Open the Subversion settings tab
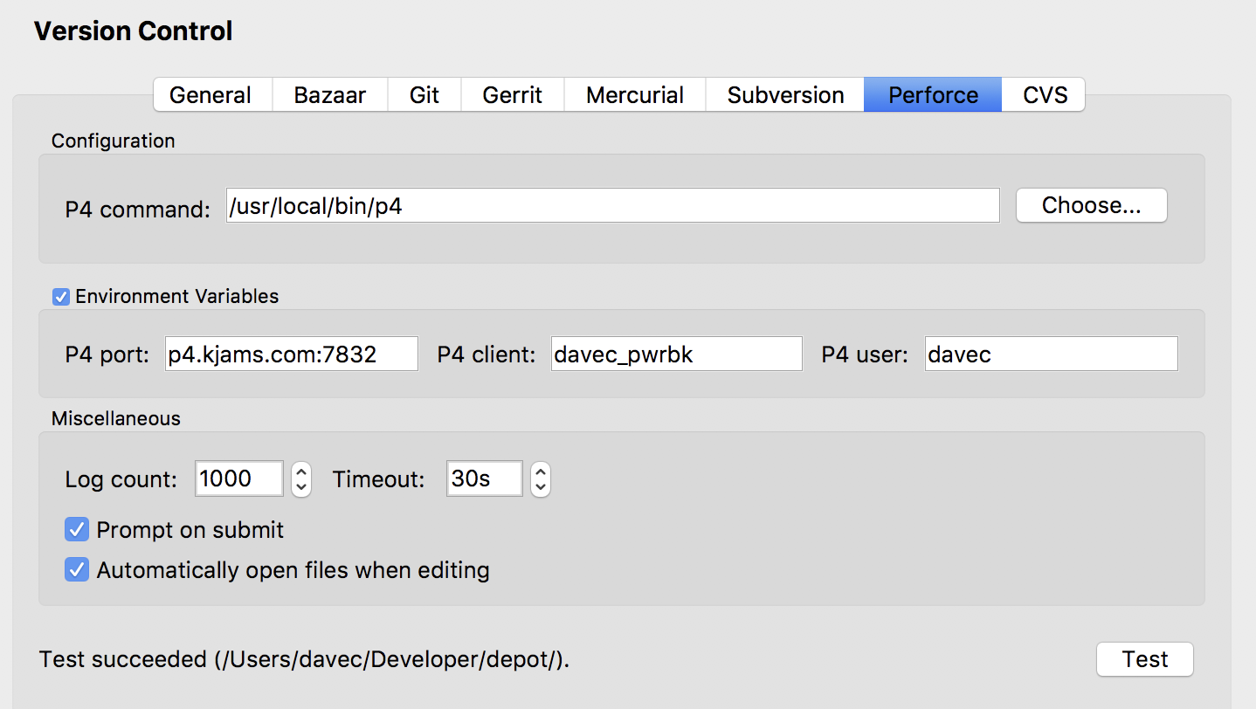 coord(784,95)
